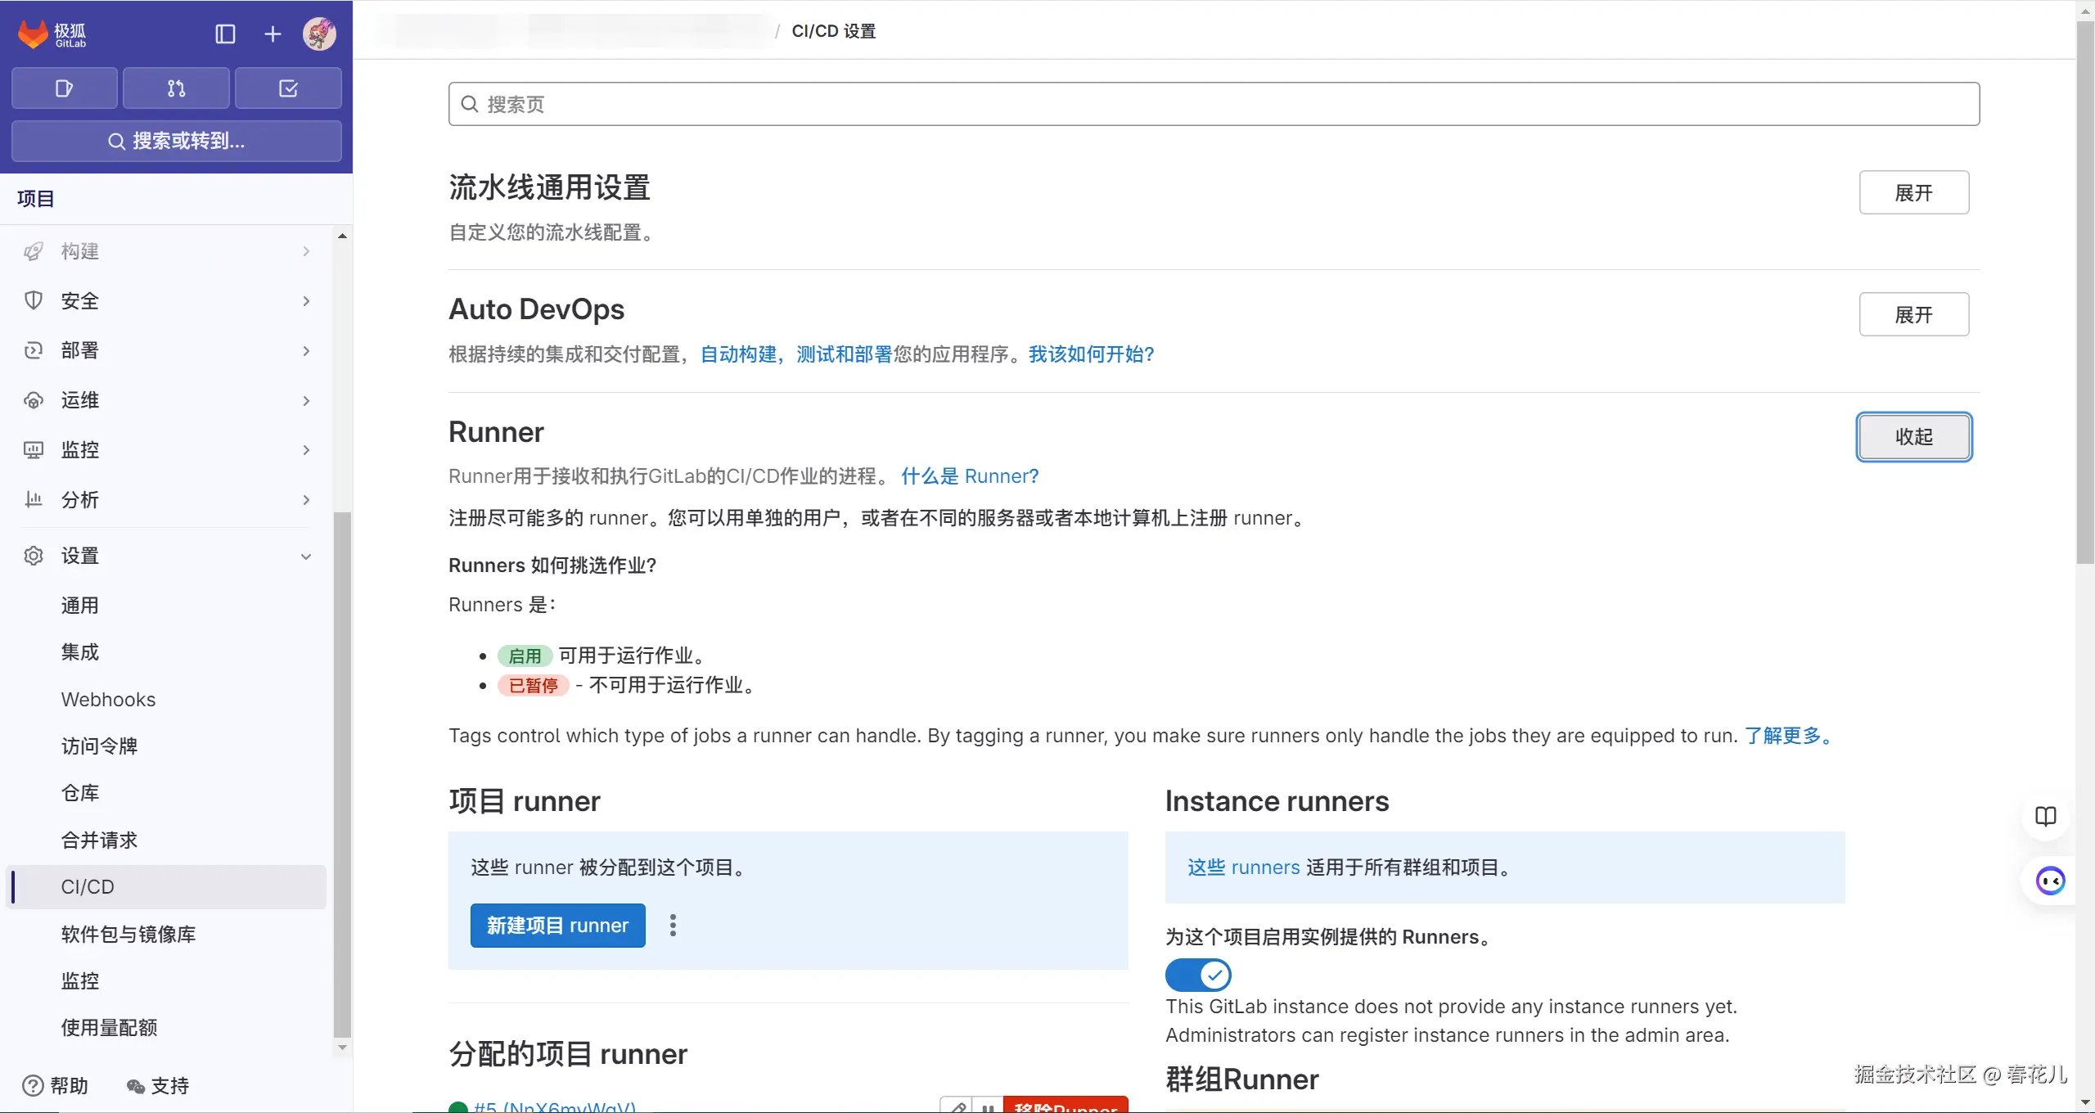Screen dimensions: 2095x1113
Task: Open the book icon on right edge
Action: 2045,816
